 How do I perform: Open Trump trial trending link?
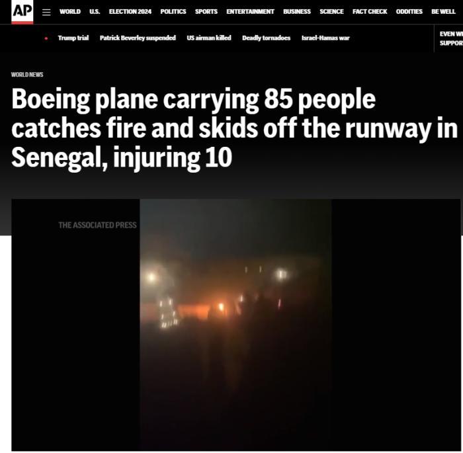(73, 38)
